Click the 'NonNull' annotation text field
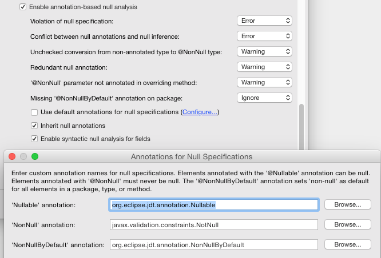Screen dimensions: 381x258 click(213, 225)
